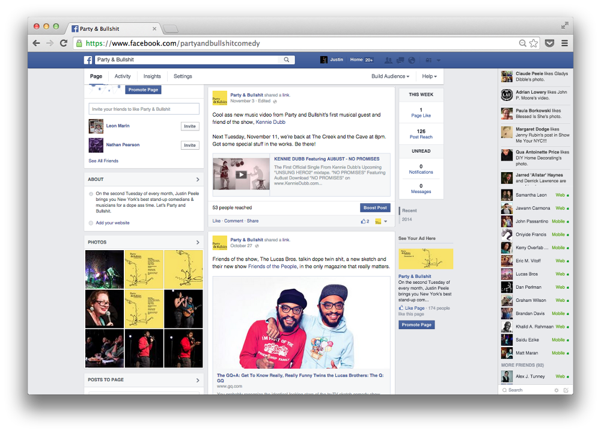
Task: Switch to the Insights tab
Action: click(152, 76)
